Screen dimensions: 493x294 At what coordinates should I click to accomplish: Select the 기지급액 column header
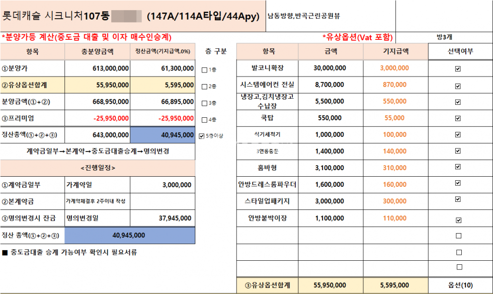coord(395,51)
